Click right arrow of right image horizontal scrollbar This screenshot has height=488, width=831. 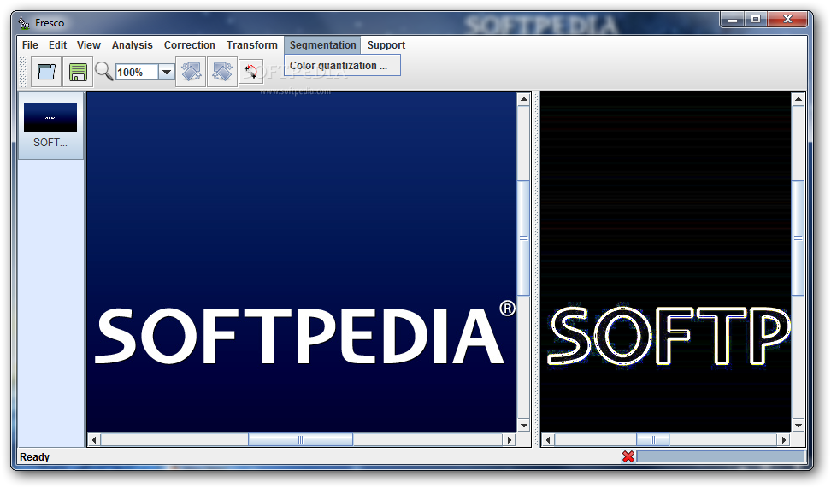[x=784, y=440]
